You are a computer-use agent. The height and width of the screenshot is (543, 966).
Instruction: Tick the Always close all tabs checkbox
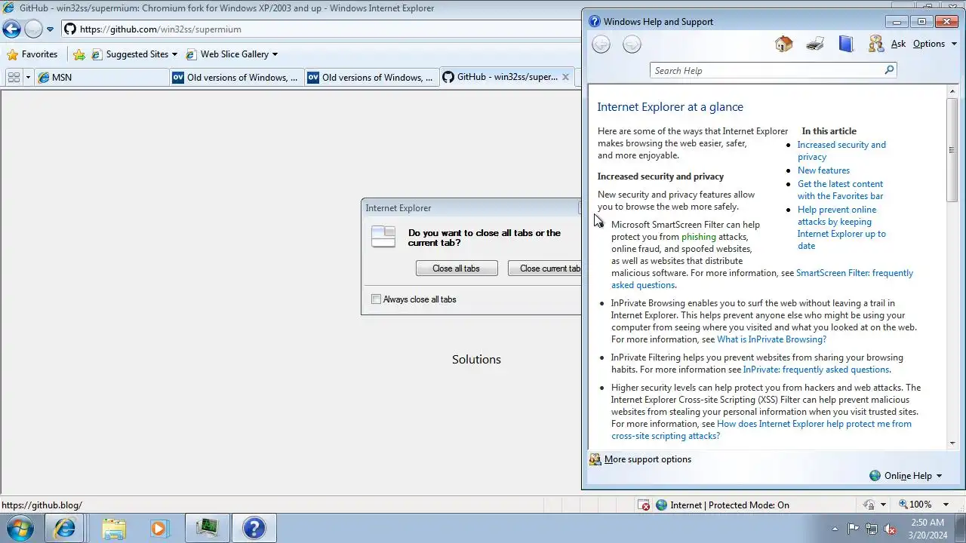(x=377, y=299)
